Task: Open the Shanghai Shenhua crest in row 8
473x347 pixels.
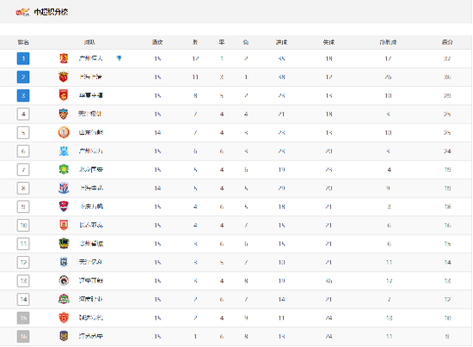Action: pos(64,188)
